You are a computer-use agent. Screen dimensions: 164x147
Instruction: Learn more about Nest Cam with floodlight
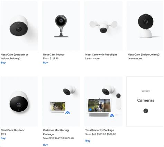tap(92, 58)
